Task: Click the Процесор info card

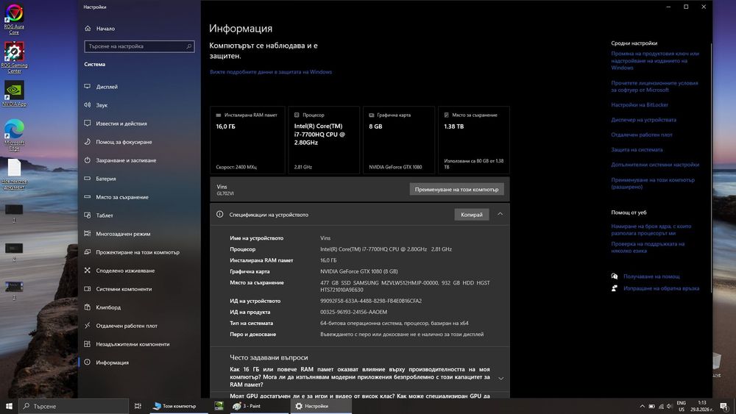Action: tap(324, 140)
